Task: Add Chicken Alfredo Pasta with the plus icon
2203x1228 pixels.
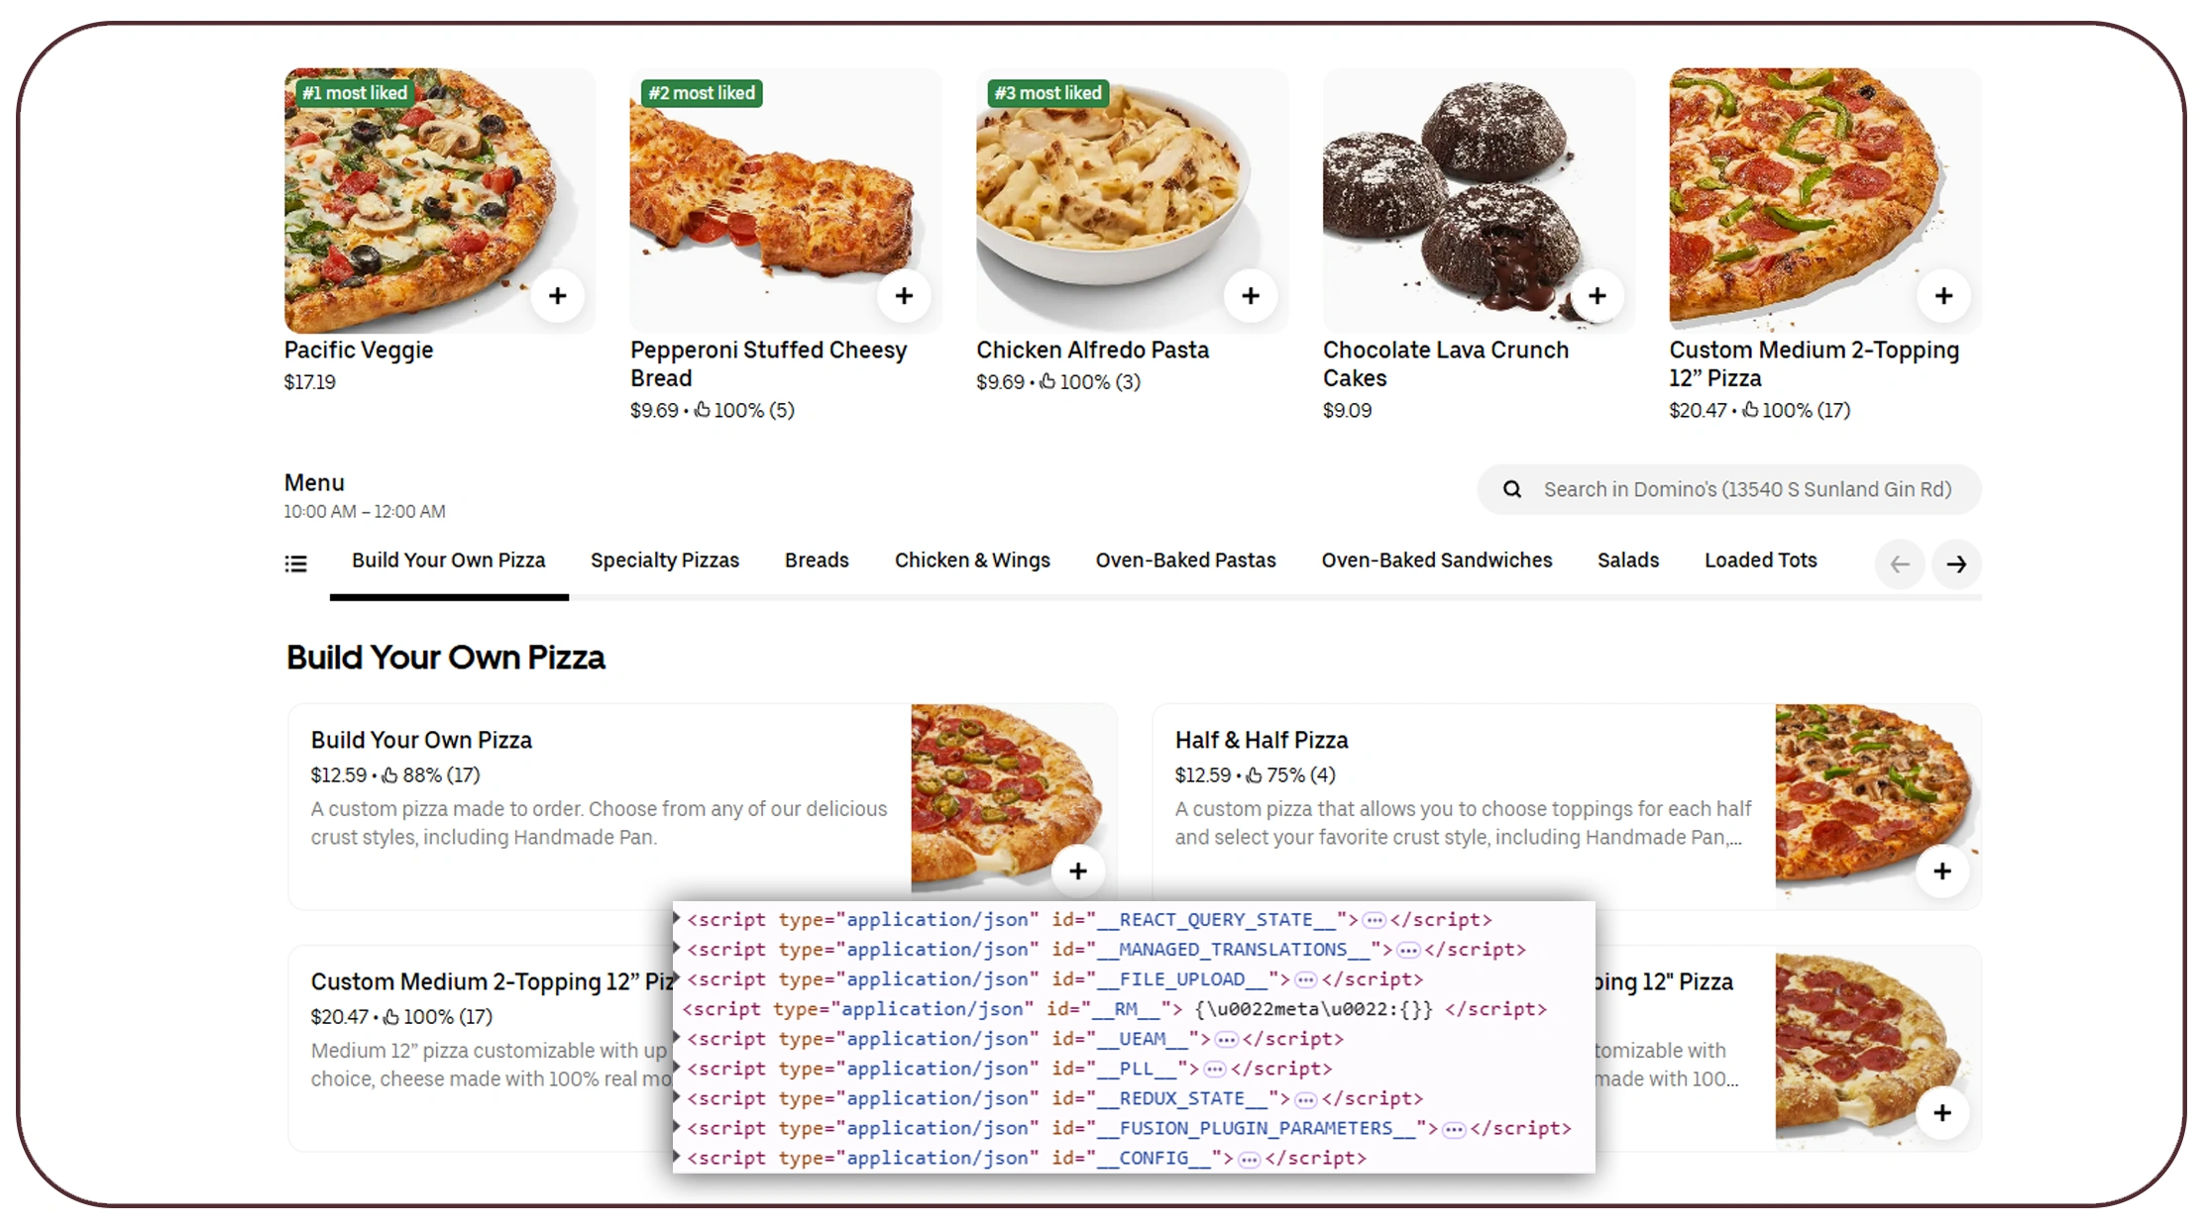Action: [1251, 295]
